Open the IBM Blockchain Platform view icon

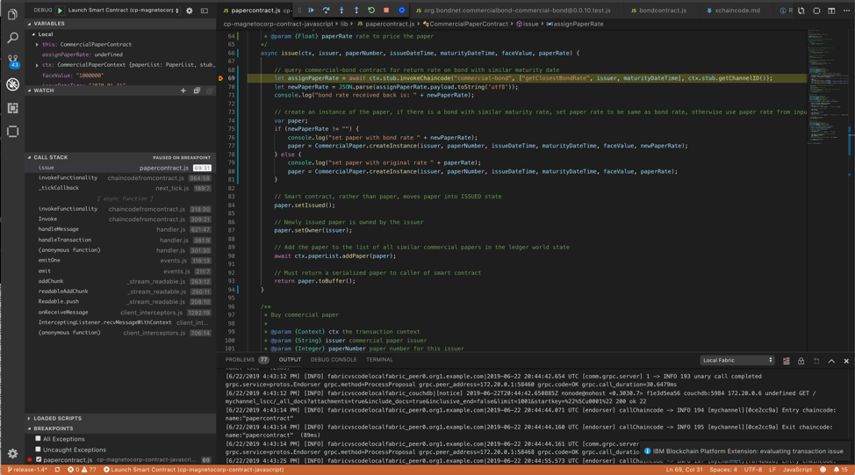pyautogui.click(x=12, y=132)
